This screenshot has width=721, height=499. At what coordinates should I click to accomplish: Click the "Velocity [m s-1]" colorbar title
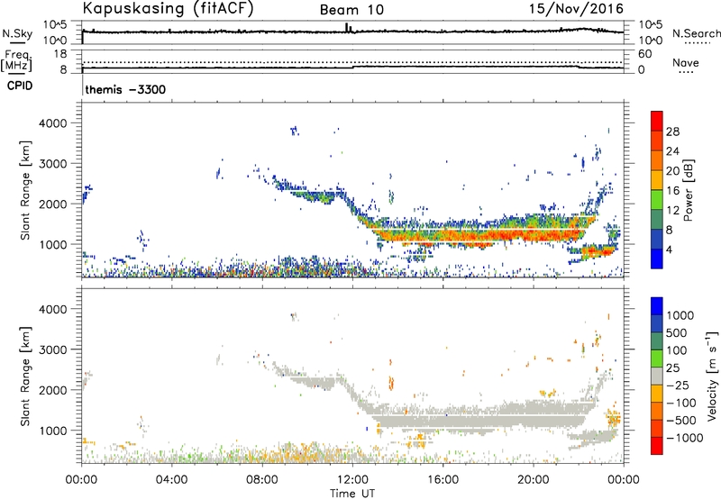(712, 376)
